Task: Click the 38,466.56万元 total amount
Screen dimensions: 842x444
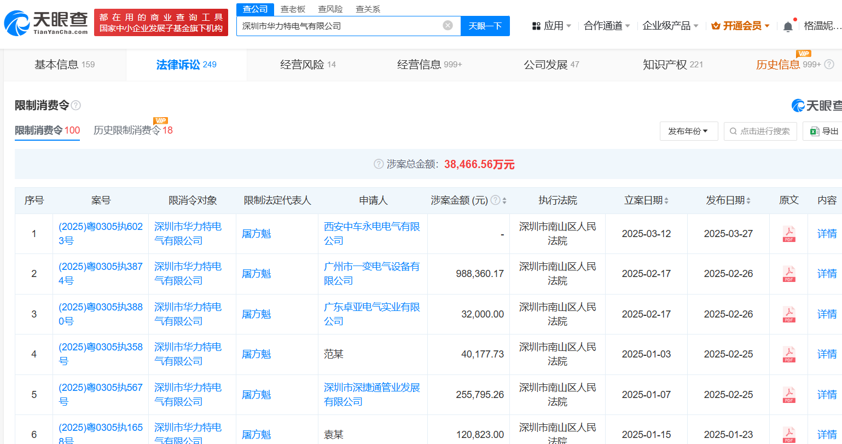Action: point(479,164)
